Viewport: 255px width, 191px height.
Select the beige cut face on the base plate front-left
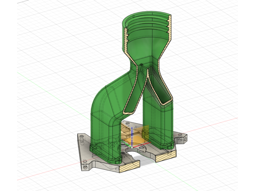pos(128,165)
